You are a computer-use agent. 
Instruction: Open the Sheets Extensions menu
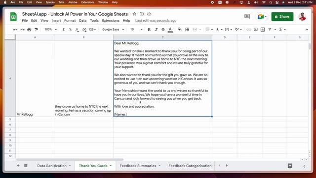[111, 21]
